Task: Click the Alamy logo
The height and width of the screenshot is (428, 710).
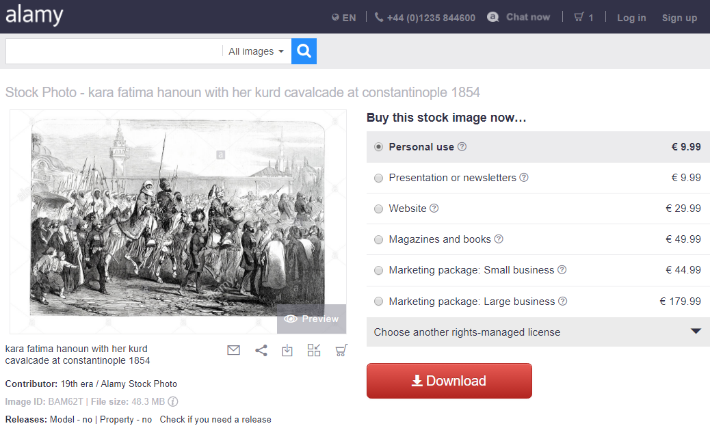Action: tap(34, 14)
